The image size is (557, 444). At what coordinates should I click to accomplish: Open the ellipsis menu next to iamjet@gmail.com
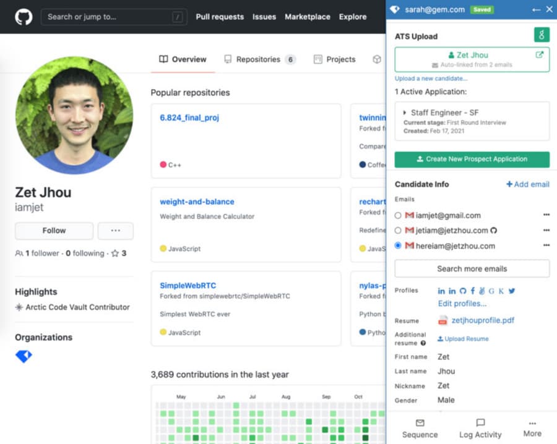(546, 215)
